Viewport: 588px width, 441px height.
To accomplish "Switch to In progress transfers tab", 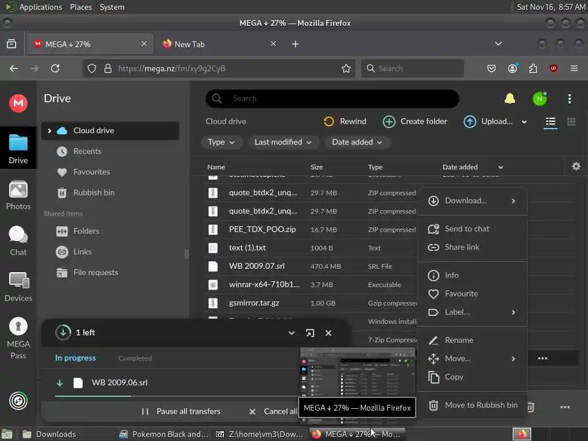I will 75,358.
